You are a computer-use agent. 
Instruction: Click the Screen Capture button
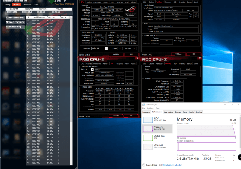[x=15, y=22]
